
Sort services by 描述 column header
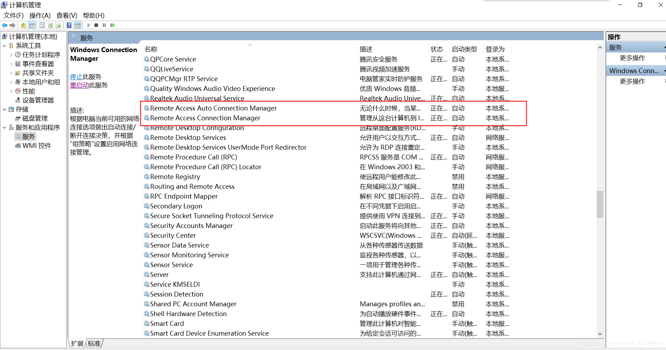coord(393,49)
